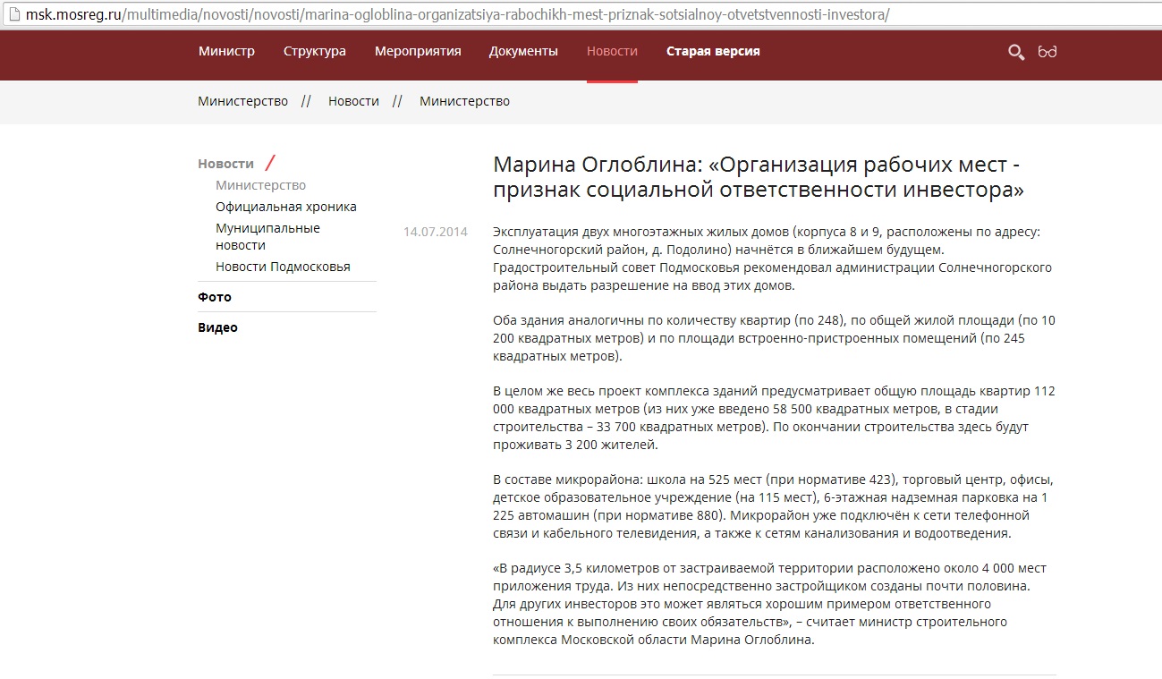The width and height of the screenshot is (1162, 679).
Task: Go to last Министерство breadcrumb link
Action: [464, 101]
